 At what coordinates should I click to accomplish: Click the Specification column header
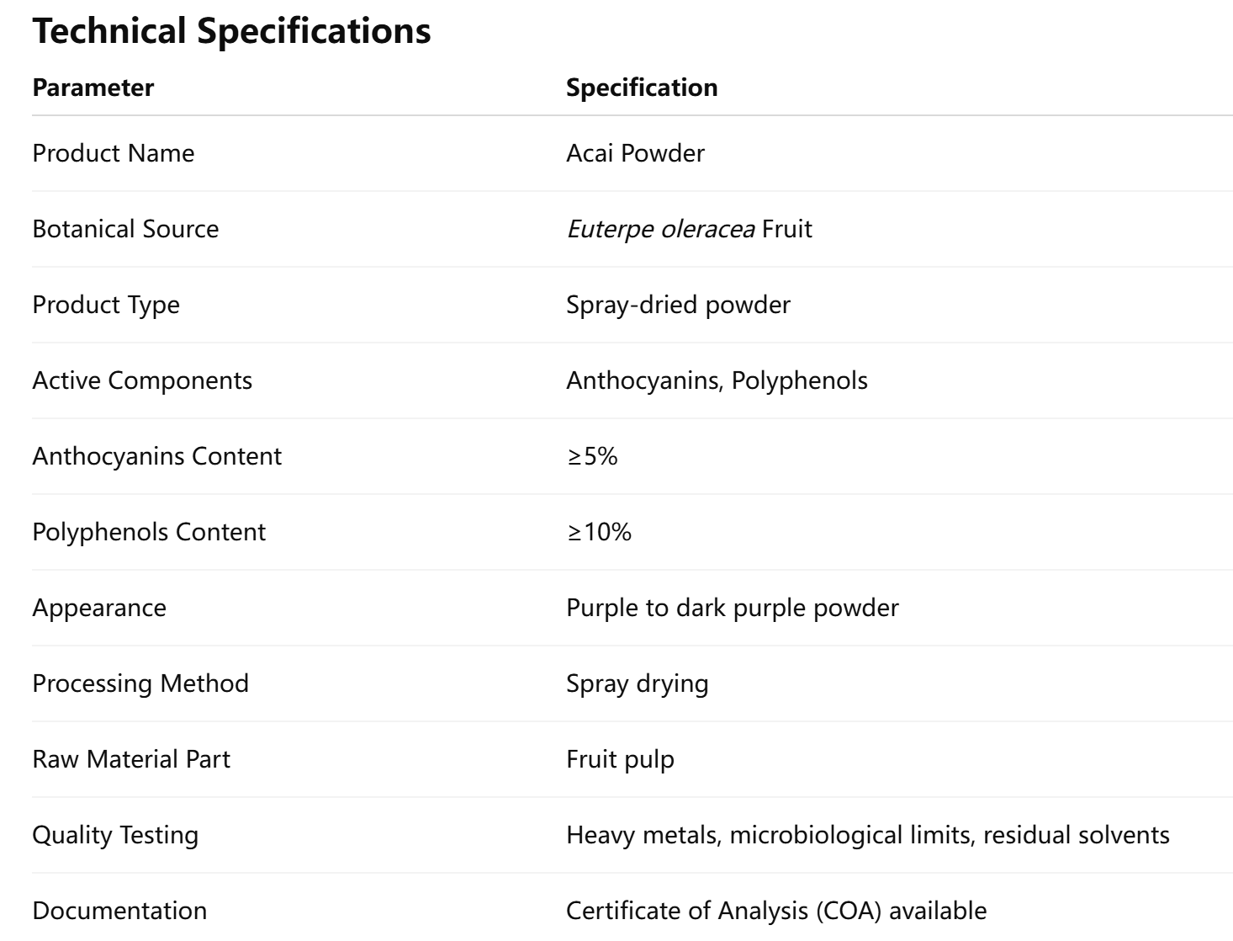pyautogui.click(x=641, y=88)
